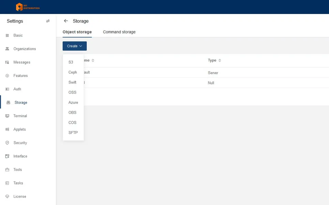Open Messages settings label
Viewport: 329px width, 205px height.
point(22,62)
